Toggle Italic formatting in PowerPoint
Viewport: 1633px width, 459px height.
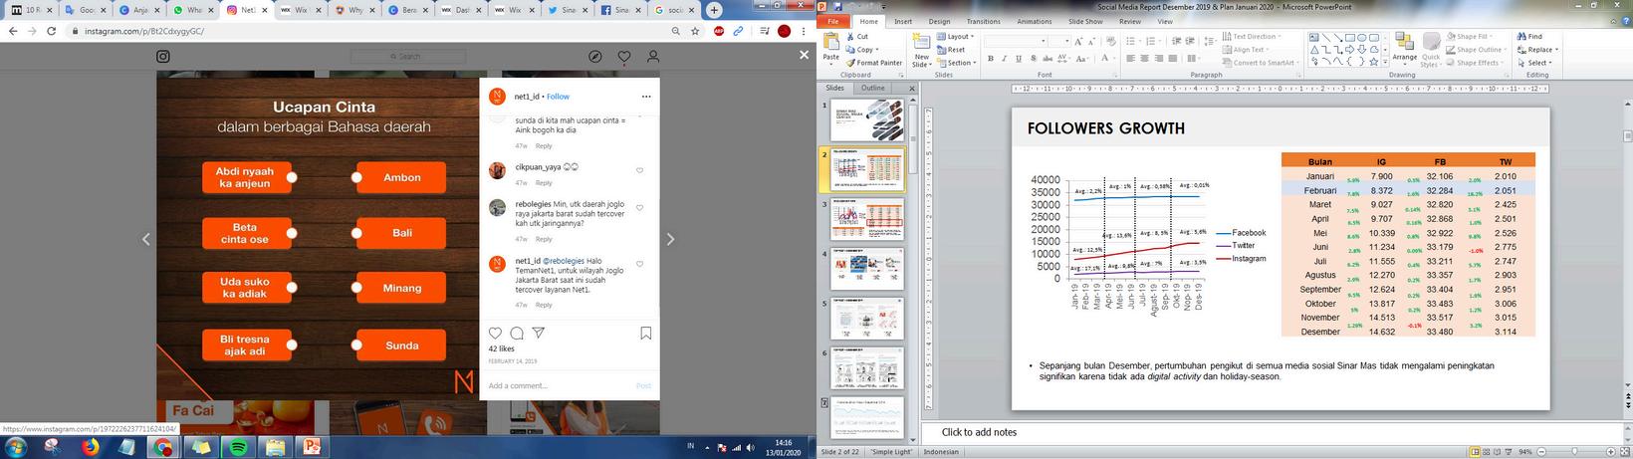click(x=1005, y=59)
